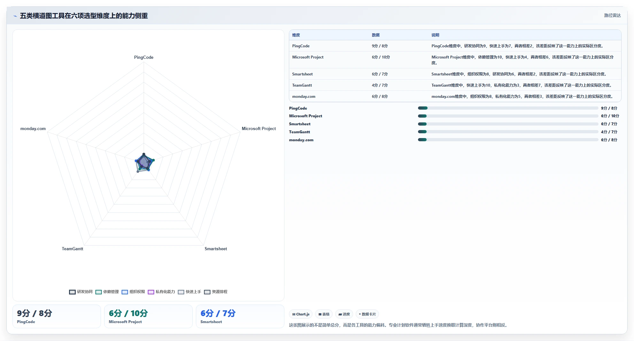Click the 路径雷达 label in the header
Screen dimensions: 634x341
(x=612, y=16)
